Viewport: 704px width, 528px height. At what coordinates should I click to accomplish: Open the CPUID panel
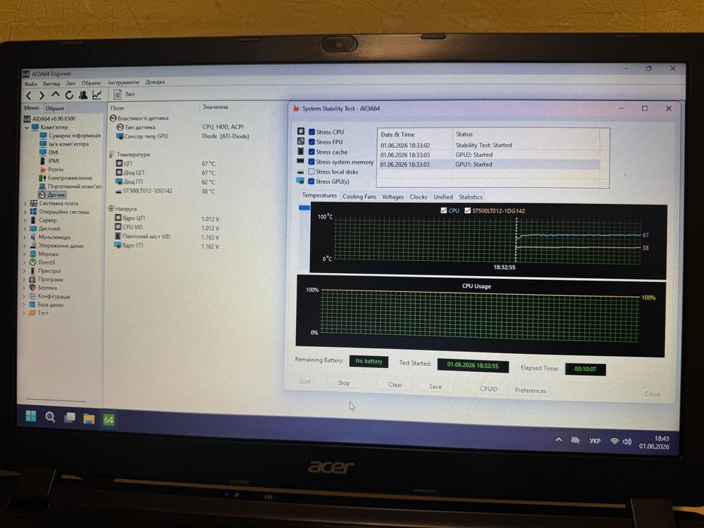click(488, 388)
